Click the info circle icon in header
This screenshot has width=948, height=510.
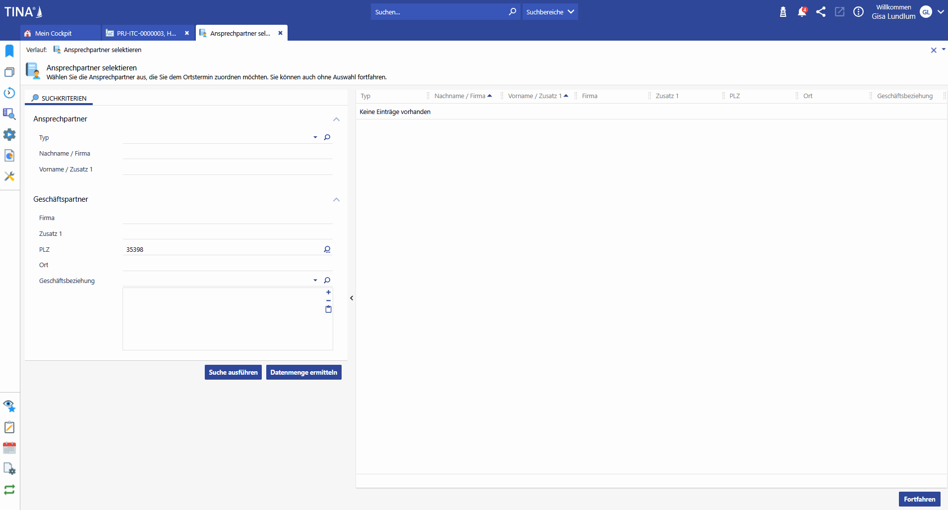[858, 12]
